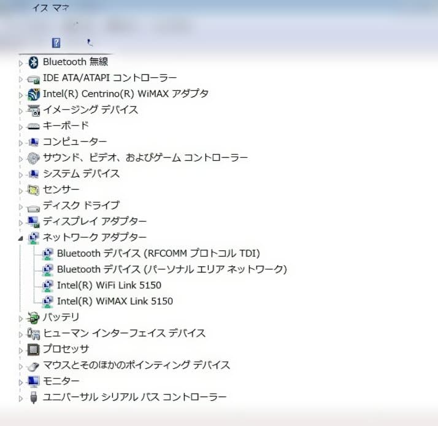Select the モニター label
438x426 pixels.
click(61, 381)
